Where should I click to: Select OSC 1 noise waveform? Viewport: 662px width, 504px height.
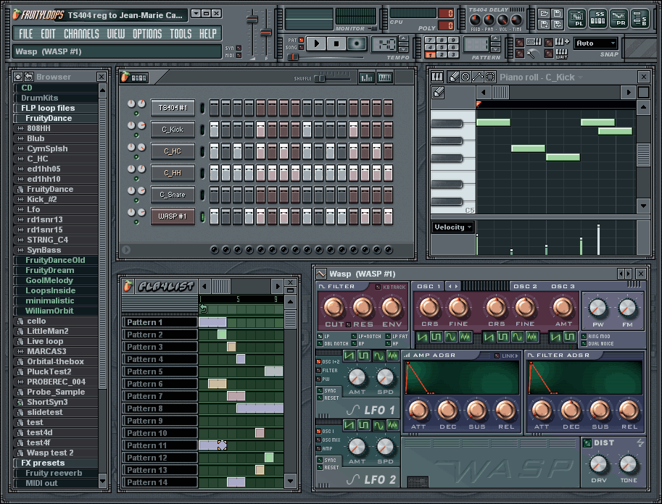[465, 337]
